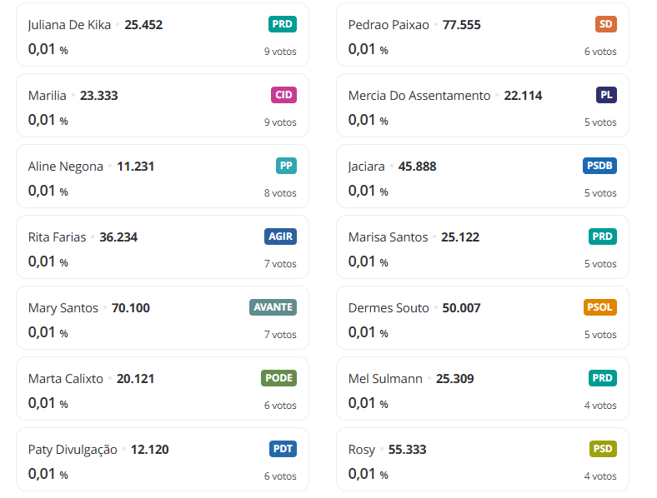Image resolution: width=657 pixels, height=498 pixels.
Task: Click Mary Santos candidate number 70.100
Action: coord(131,308)
